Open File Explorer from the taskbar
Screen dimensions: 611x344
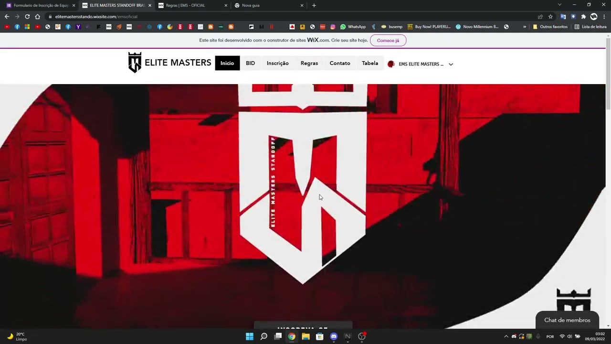(305, 336)
